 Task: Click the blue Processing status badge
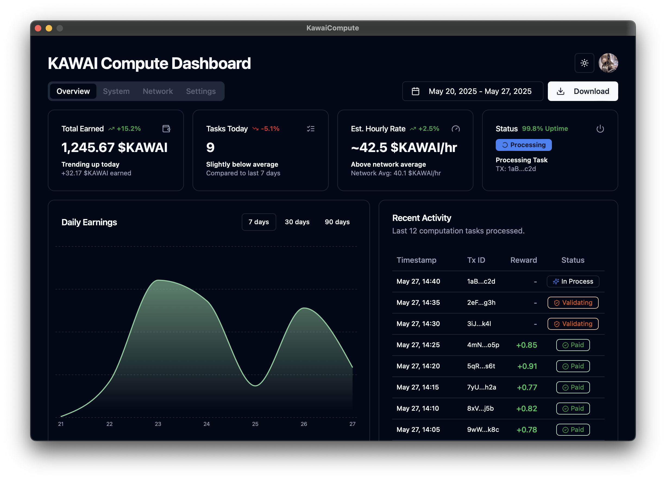pyautogui.click(x=523, y=145)
